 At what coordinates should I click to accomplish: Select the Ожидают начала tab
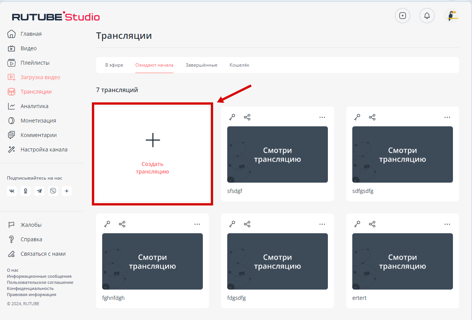click(154, 65)
